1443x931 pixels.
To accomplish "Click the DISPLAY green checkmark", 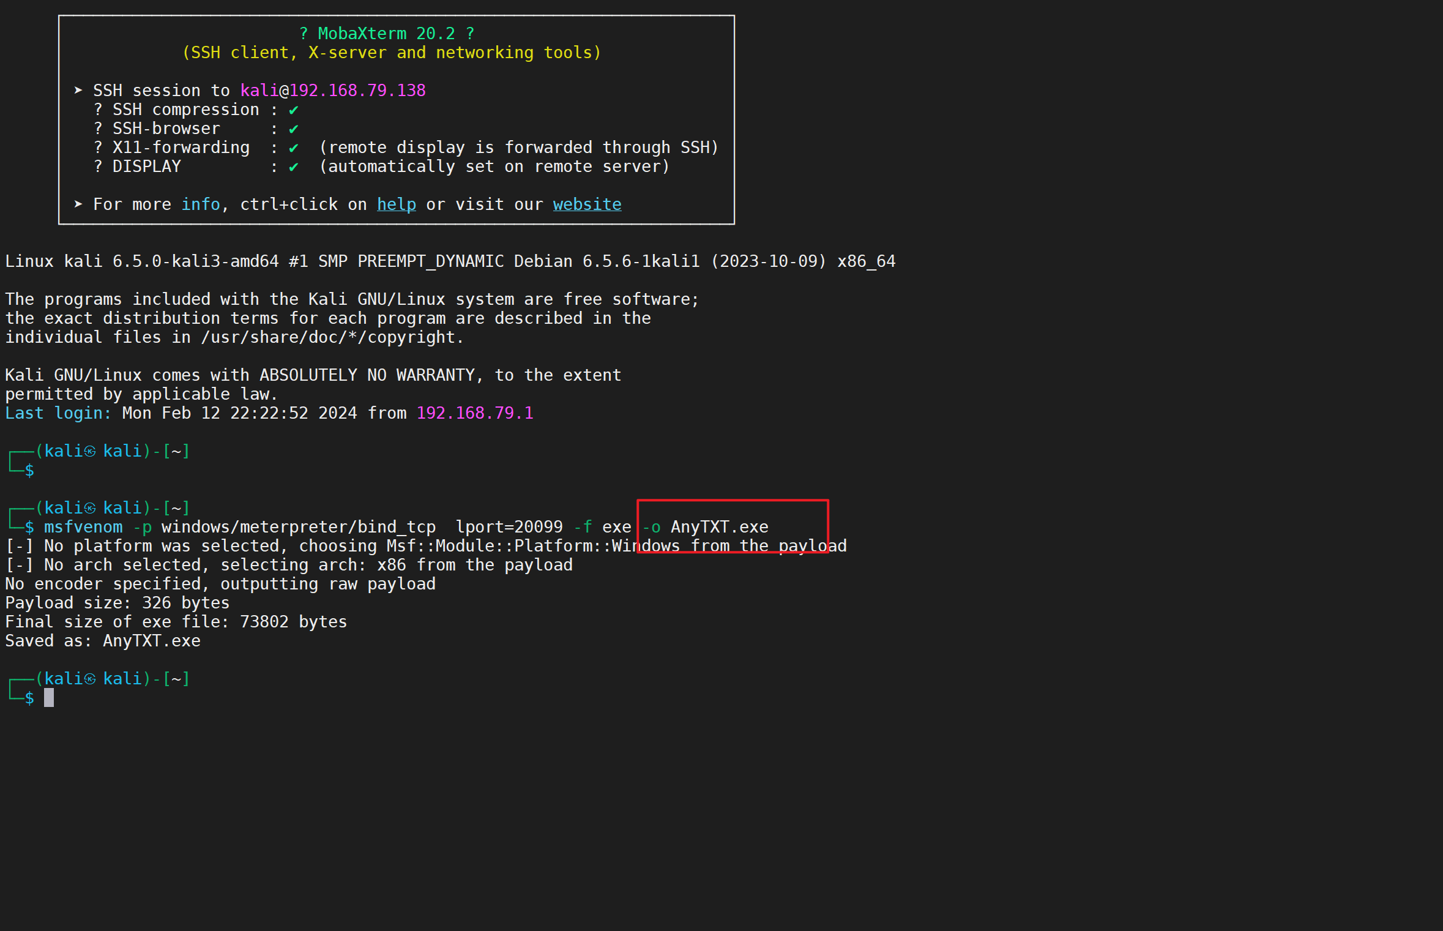I will pos(294,167).
